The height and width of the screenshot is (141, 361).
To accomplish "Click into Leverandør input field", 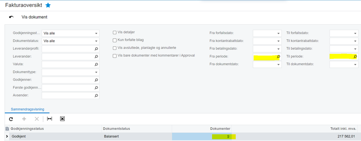I will [71, 57].
